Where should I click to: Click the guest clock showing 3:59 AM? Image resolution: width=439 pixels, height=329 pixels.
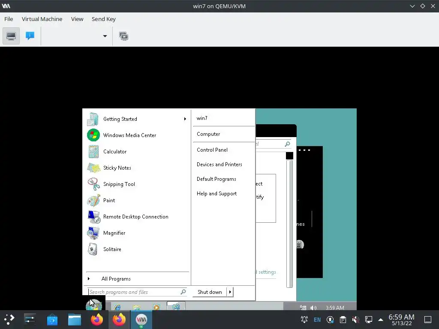coord(335,308)
